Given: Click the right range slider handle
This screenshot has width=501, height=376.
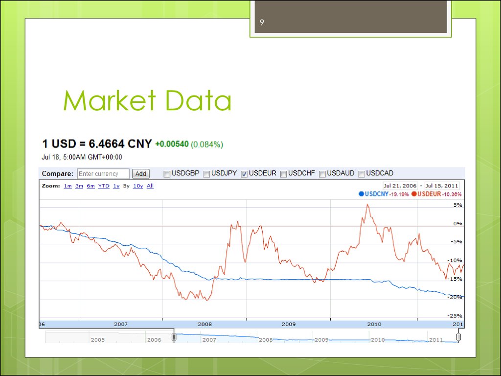Looking at the screenshot, I should pos(458,337).
